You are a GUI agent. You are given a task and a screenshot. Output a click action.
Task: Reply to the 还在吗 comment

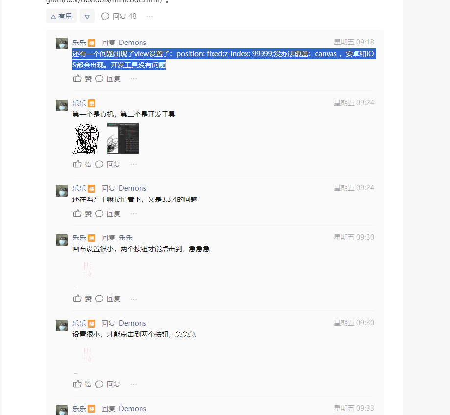point(108,214)
